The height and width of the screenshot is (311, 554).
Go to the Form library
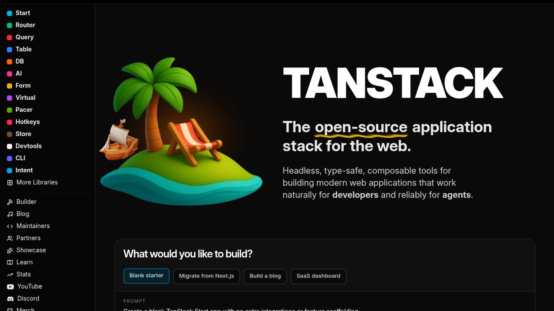click(23, 86)
